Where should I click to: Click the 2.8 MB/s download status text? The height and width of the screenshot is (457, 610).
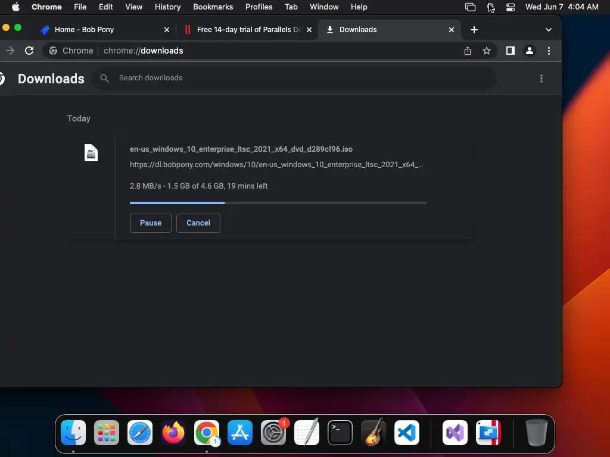[x=198, y=186]
